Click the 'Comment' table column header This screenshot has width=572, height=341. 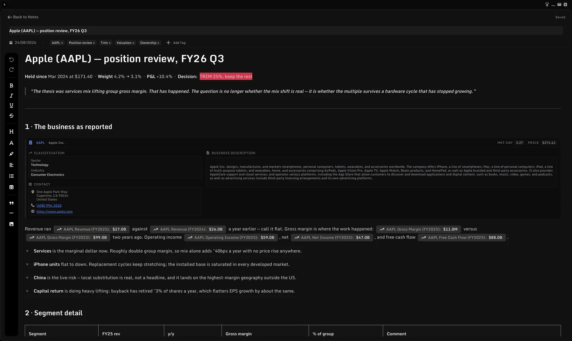click(x=396, y=334)
